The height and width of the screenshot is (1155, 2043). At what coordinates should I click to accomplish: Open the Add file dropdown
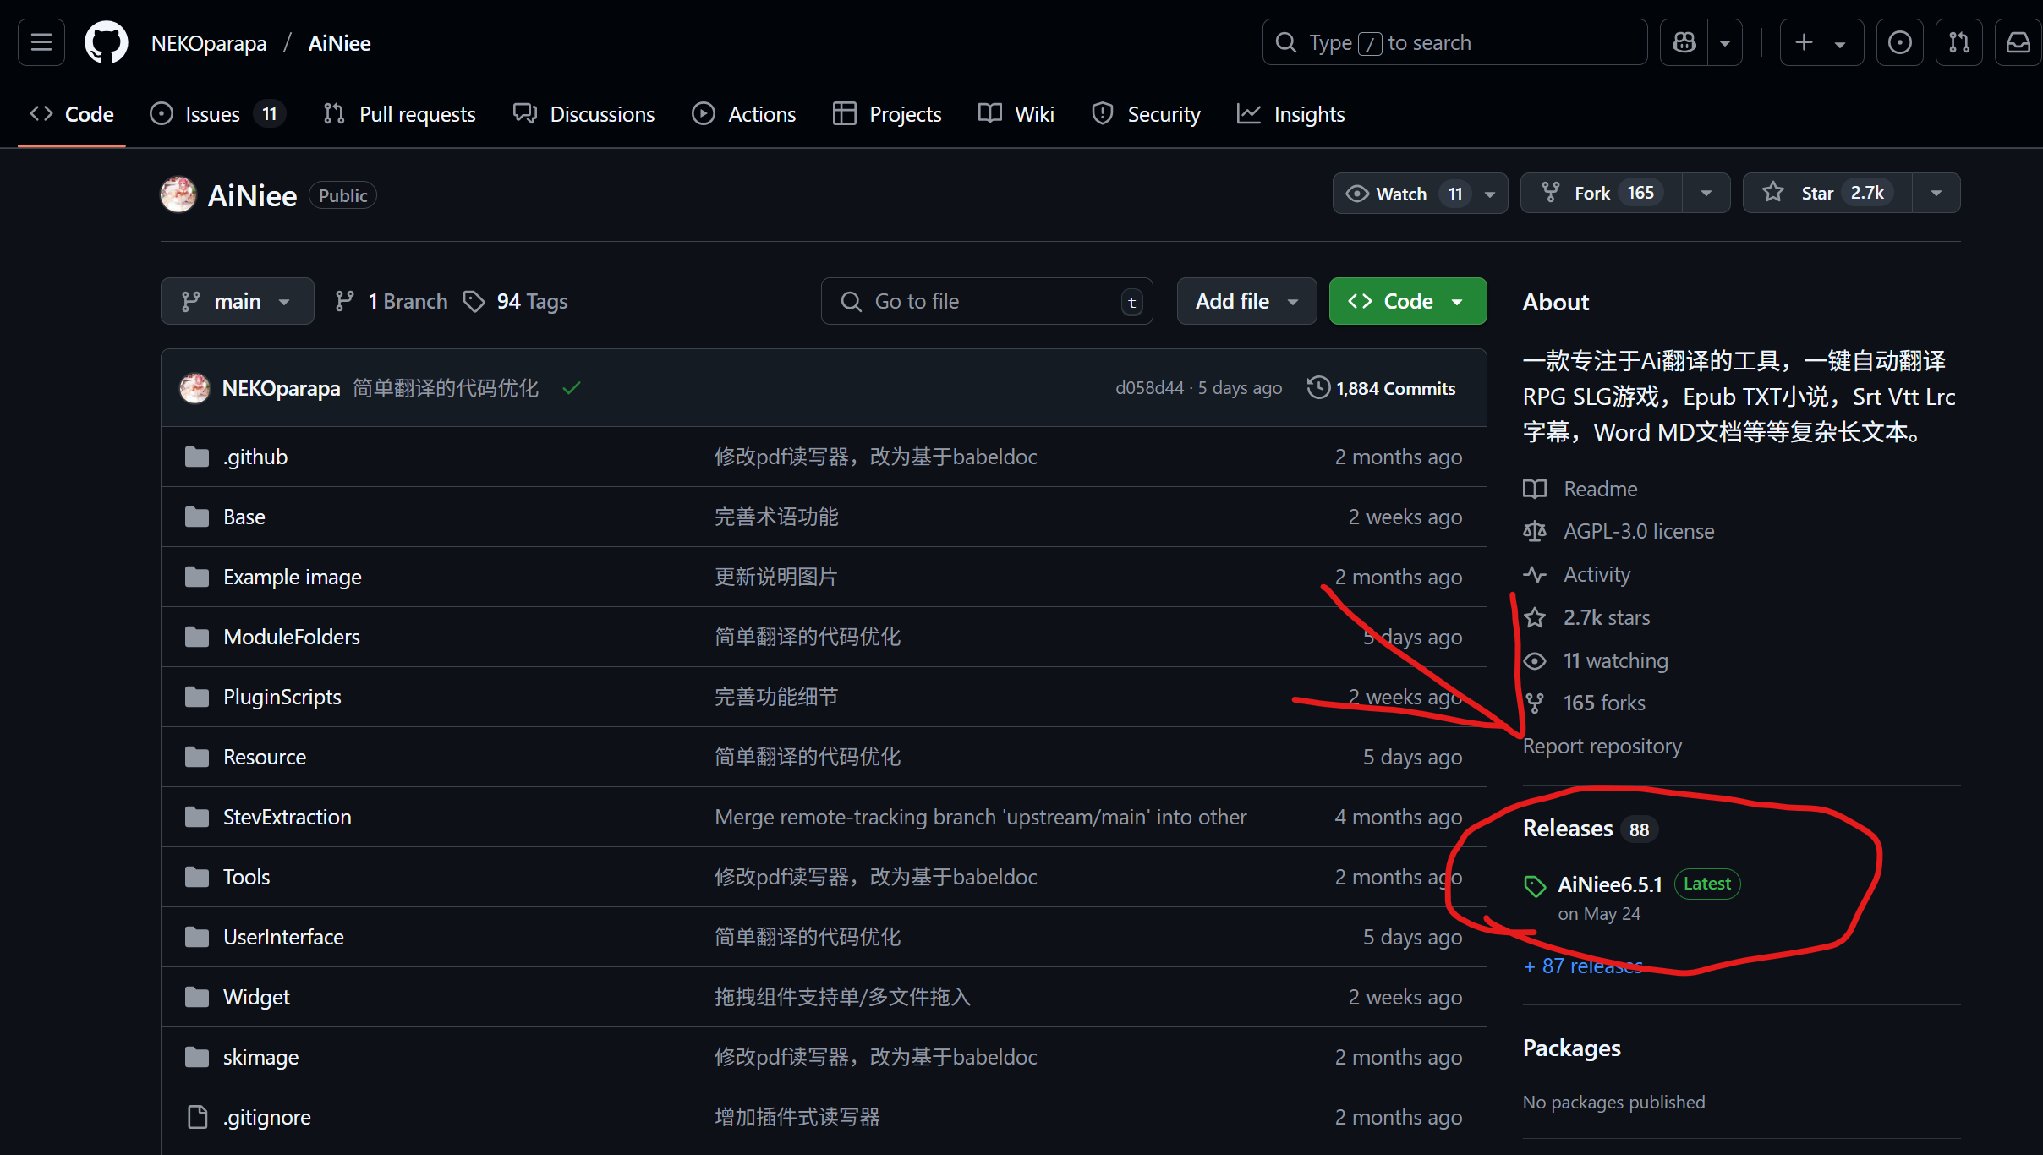1246,301
